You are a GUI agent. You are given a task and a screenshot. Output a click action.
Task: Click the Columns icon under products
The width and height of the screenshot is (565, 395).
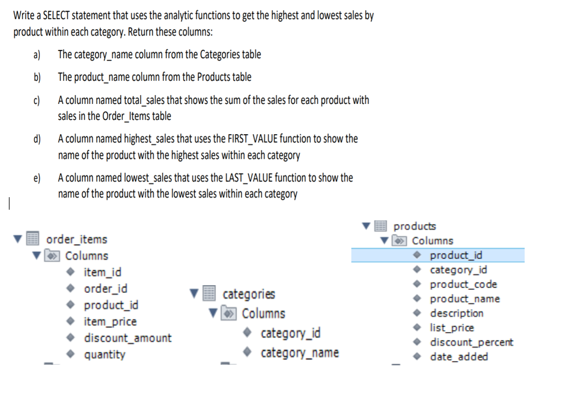(x=398, y=241)
